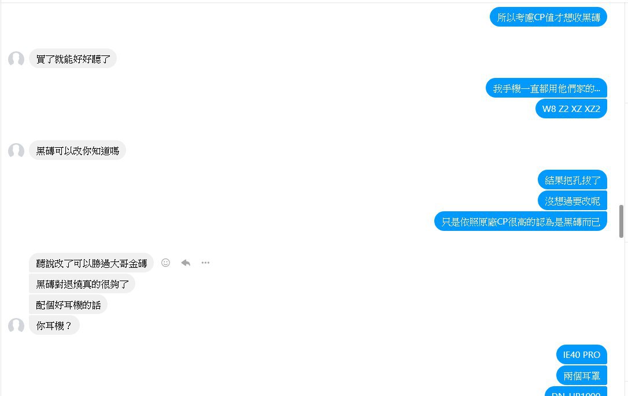Click the 配個好耳機的話 message
The width and height of the screenshot is (628, 396).
click(68, 305)
